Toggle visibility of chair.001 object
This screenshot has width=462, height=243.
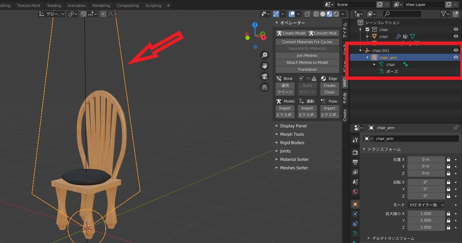[456, 50]
